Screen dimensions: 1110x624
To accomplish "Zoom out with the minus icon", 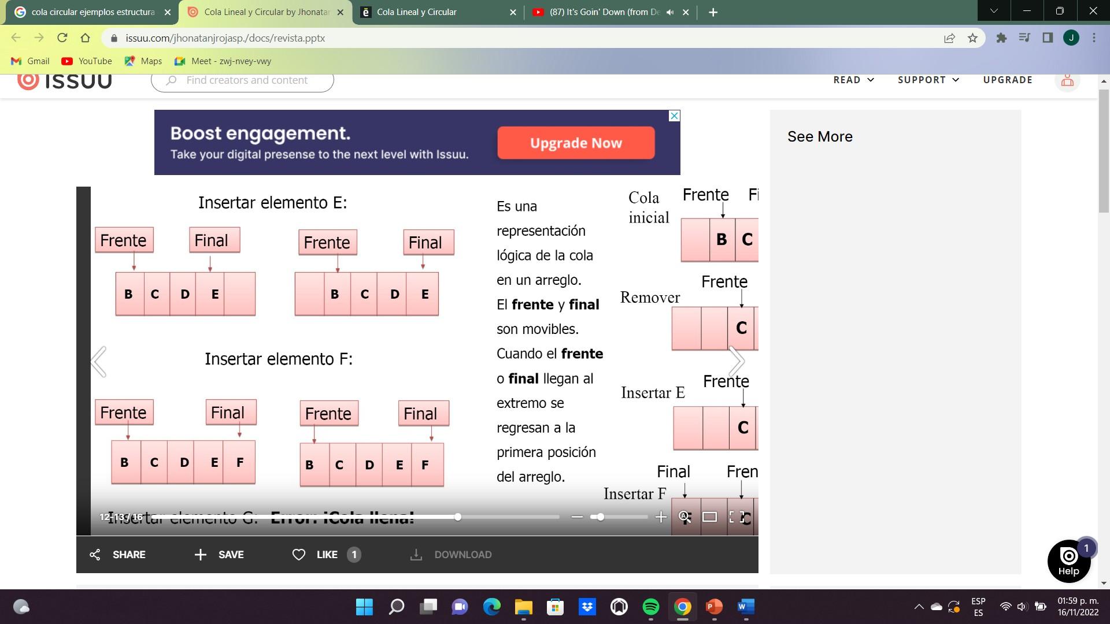I will coord(576,517).
